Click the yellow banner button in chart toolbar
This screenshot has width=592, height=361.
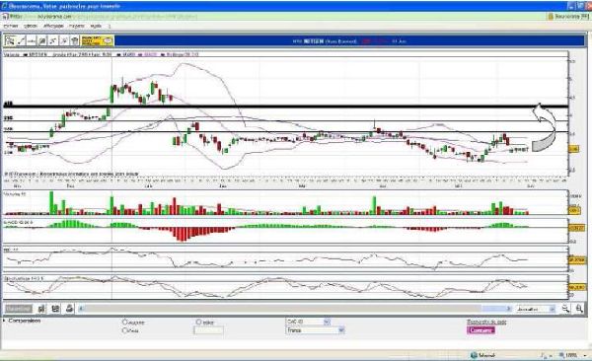coord(98,40)
